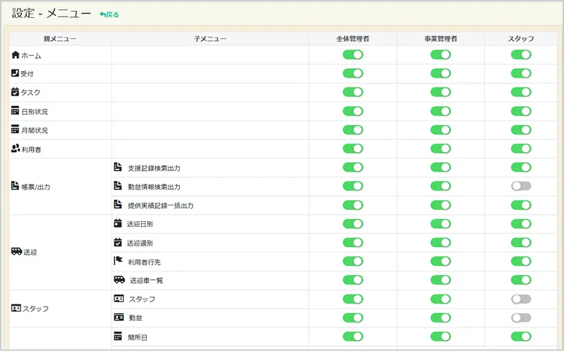Click the 月間状況 calendar icon
The height and width of the screenshot is (359, 564).
(x=14, y=129)
